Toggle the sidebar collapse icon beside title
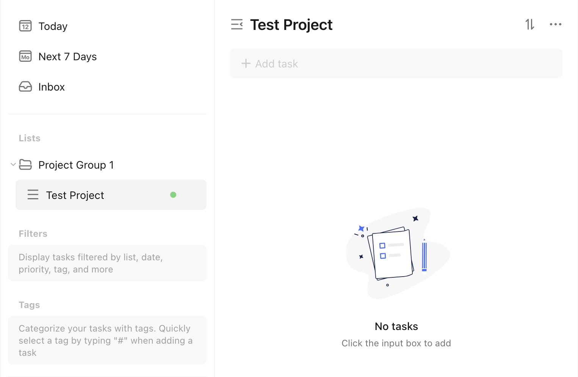The image size is (578, 377). pyautogui.click(x=237, y=25)
